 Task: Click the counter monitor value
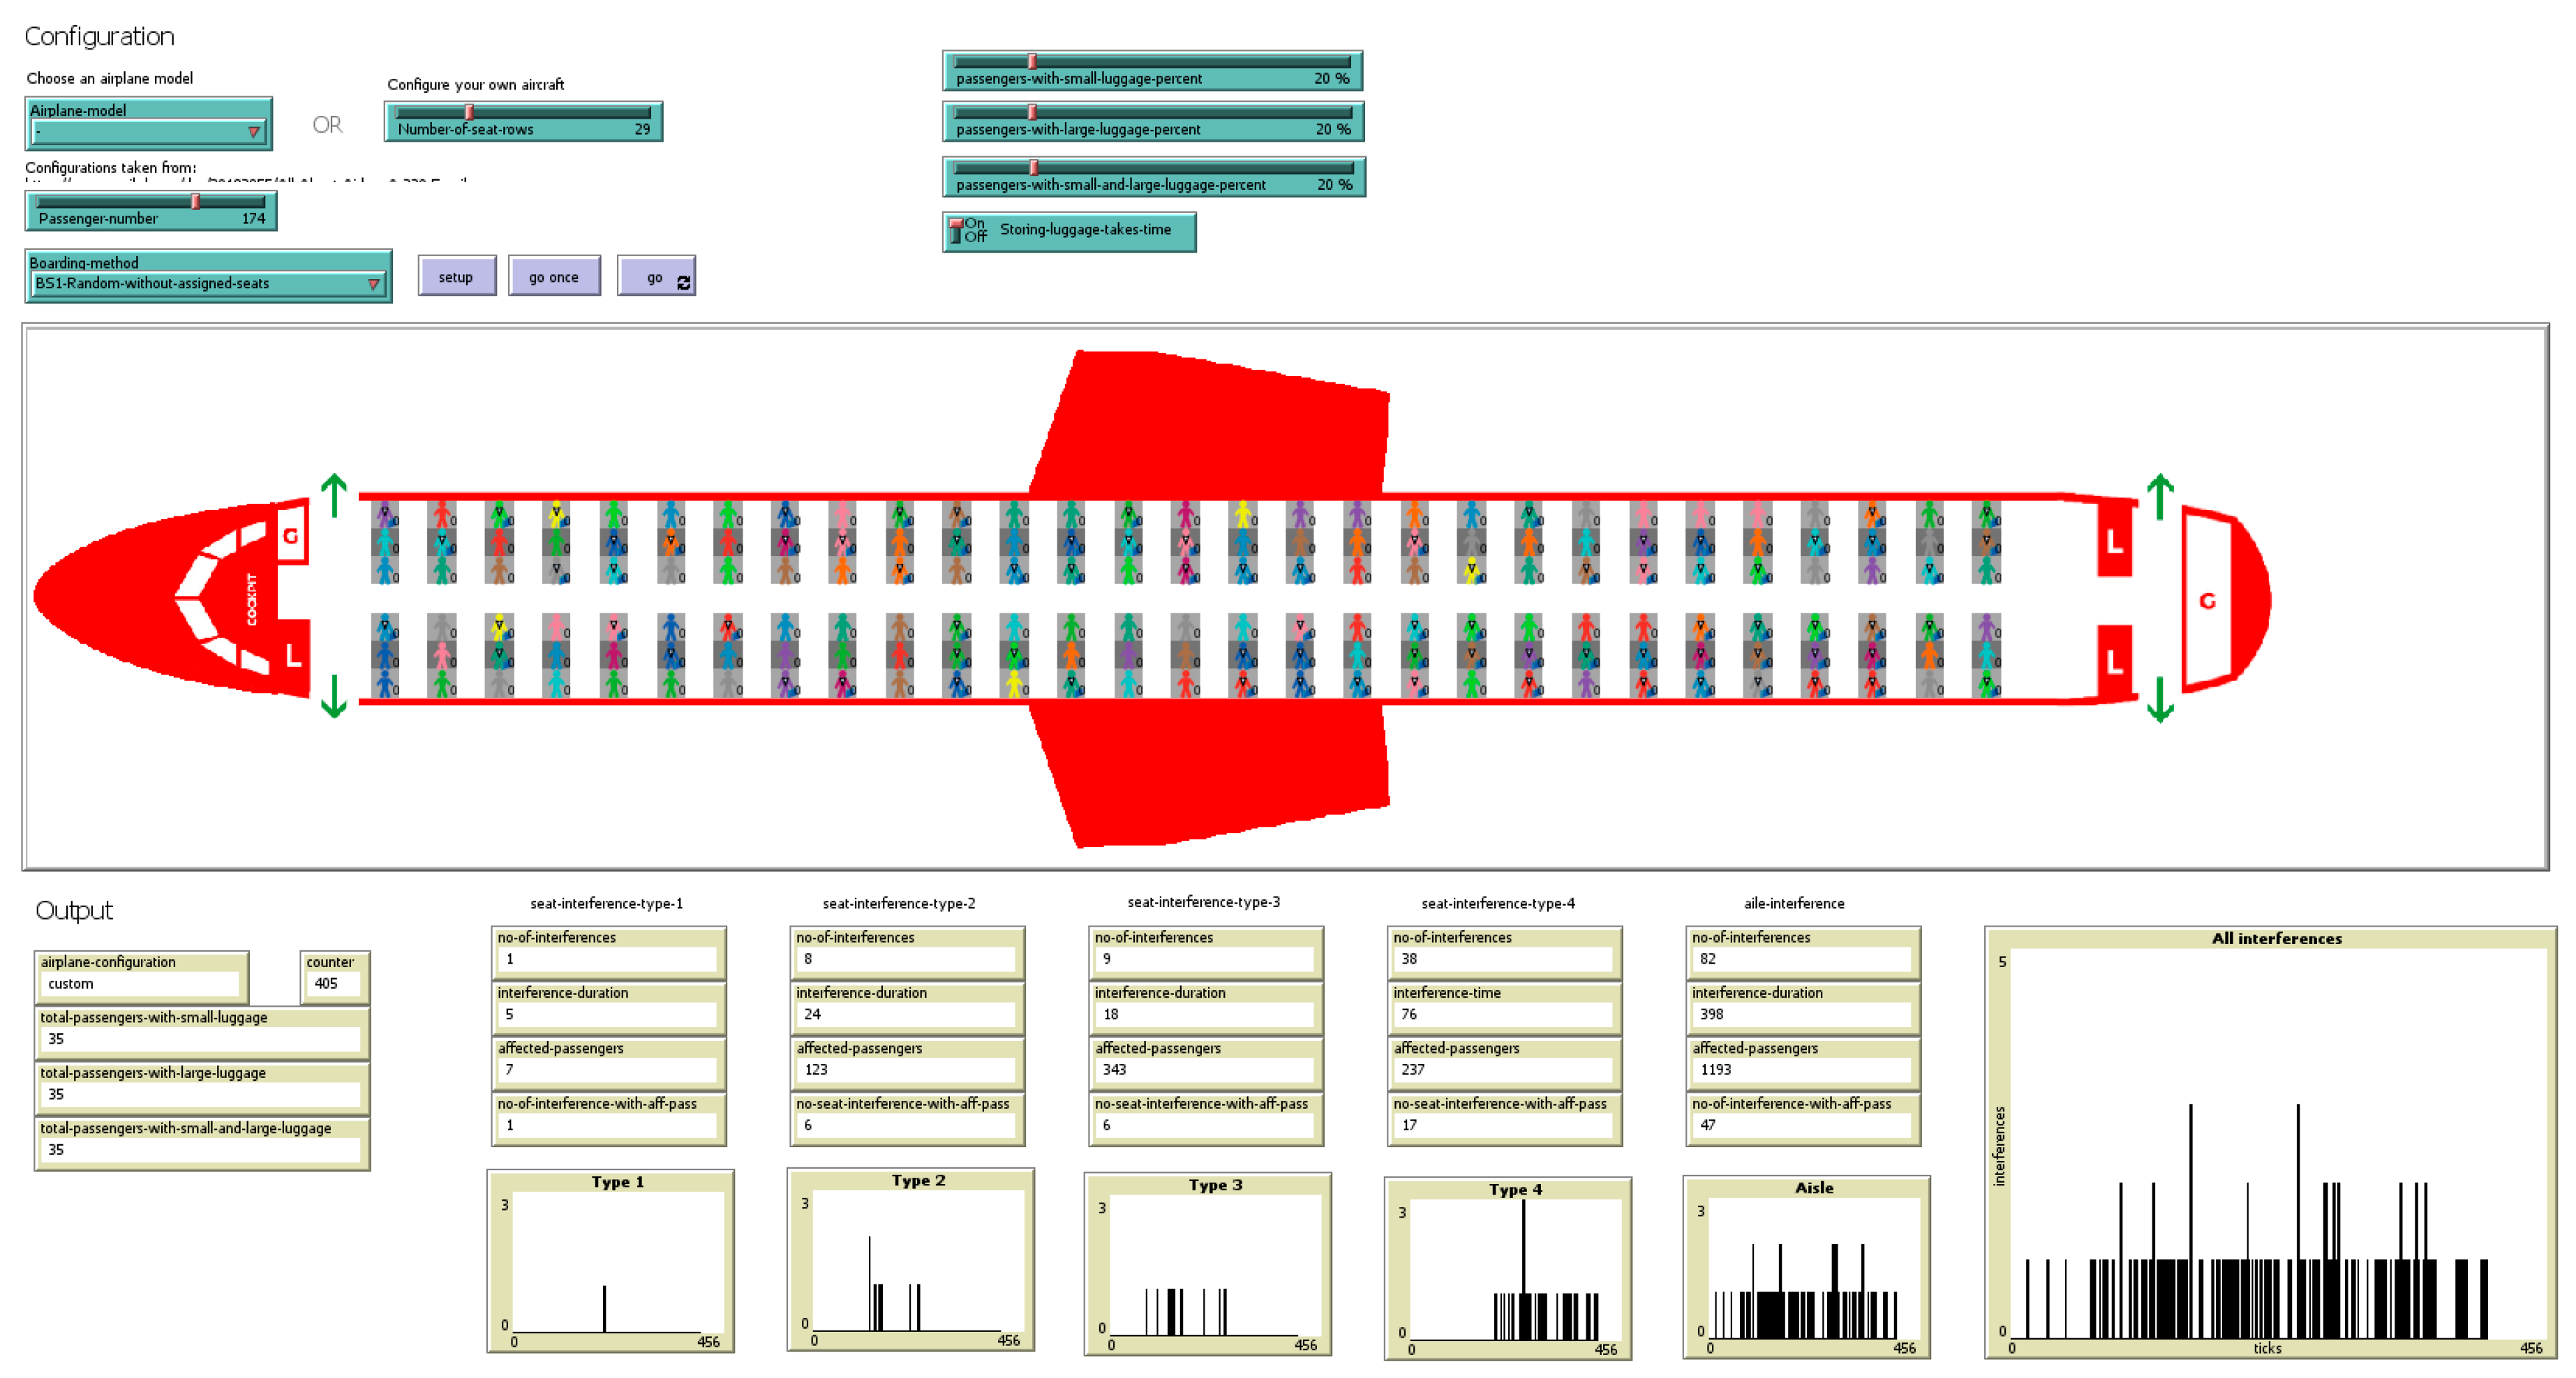click(328, 984)
